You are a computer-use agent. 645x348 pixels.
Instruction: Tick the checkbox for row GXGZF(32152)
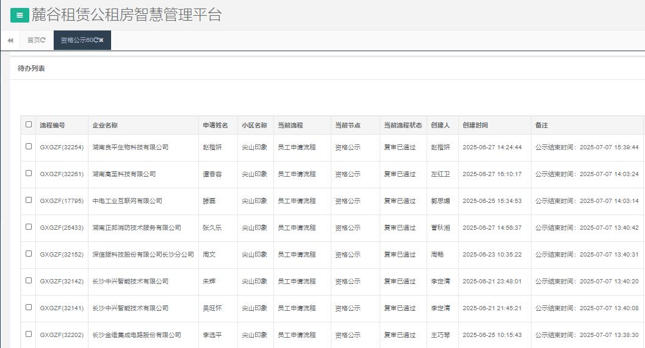coord(29,254)
